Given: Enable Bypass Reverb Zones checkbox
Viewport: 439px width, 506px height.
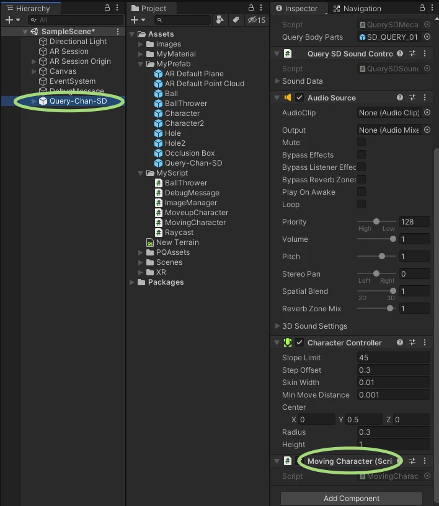Looking at the screenshot, I should point(361,179).
